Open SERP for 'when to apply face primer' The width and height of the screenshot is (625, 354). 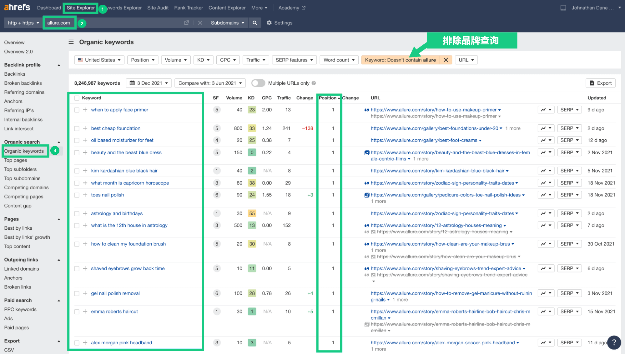coord(569,110)
